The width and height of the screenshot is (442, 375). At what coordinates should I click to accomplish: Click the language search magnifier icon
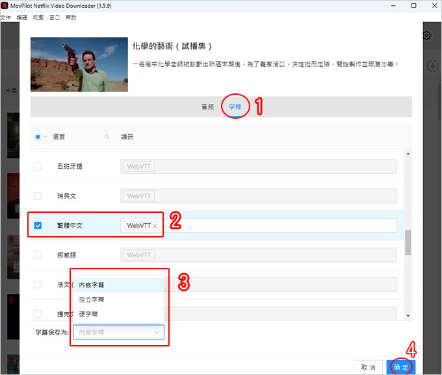[107, 137]
